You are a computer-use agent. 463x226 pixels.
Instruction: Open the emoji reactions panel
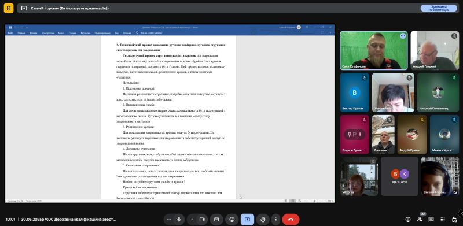pyautogui.click(x=232, y=220)
